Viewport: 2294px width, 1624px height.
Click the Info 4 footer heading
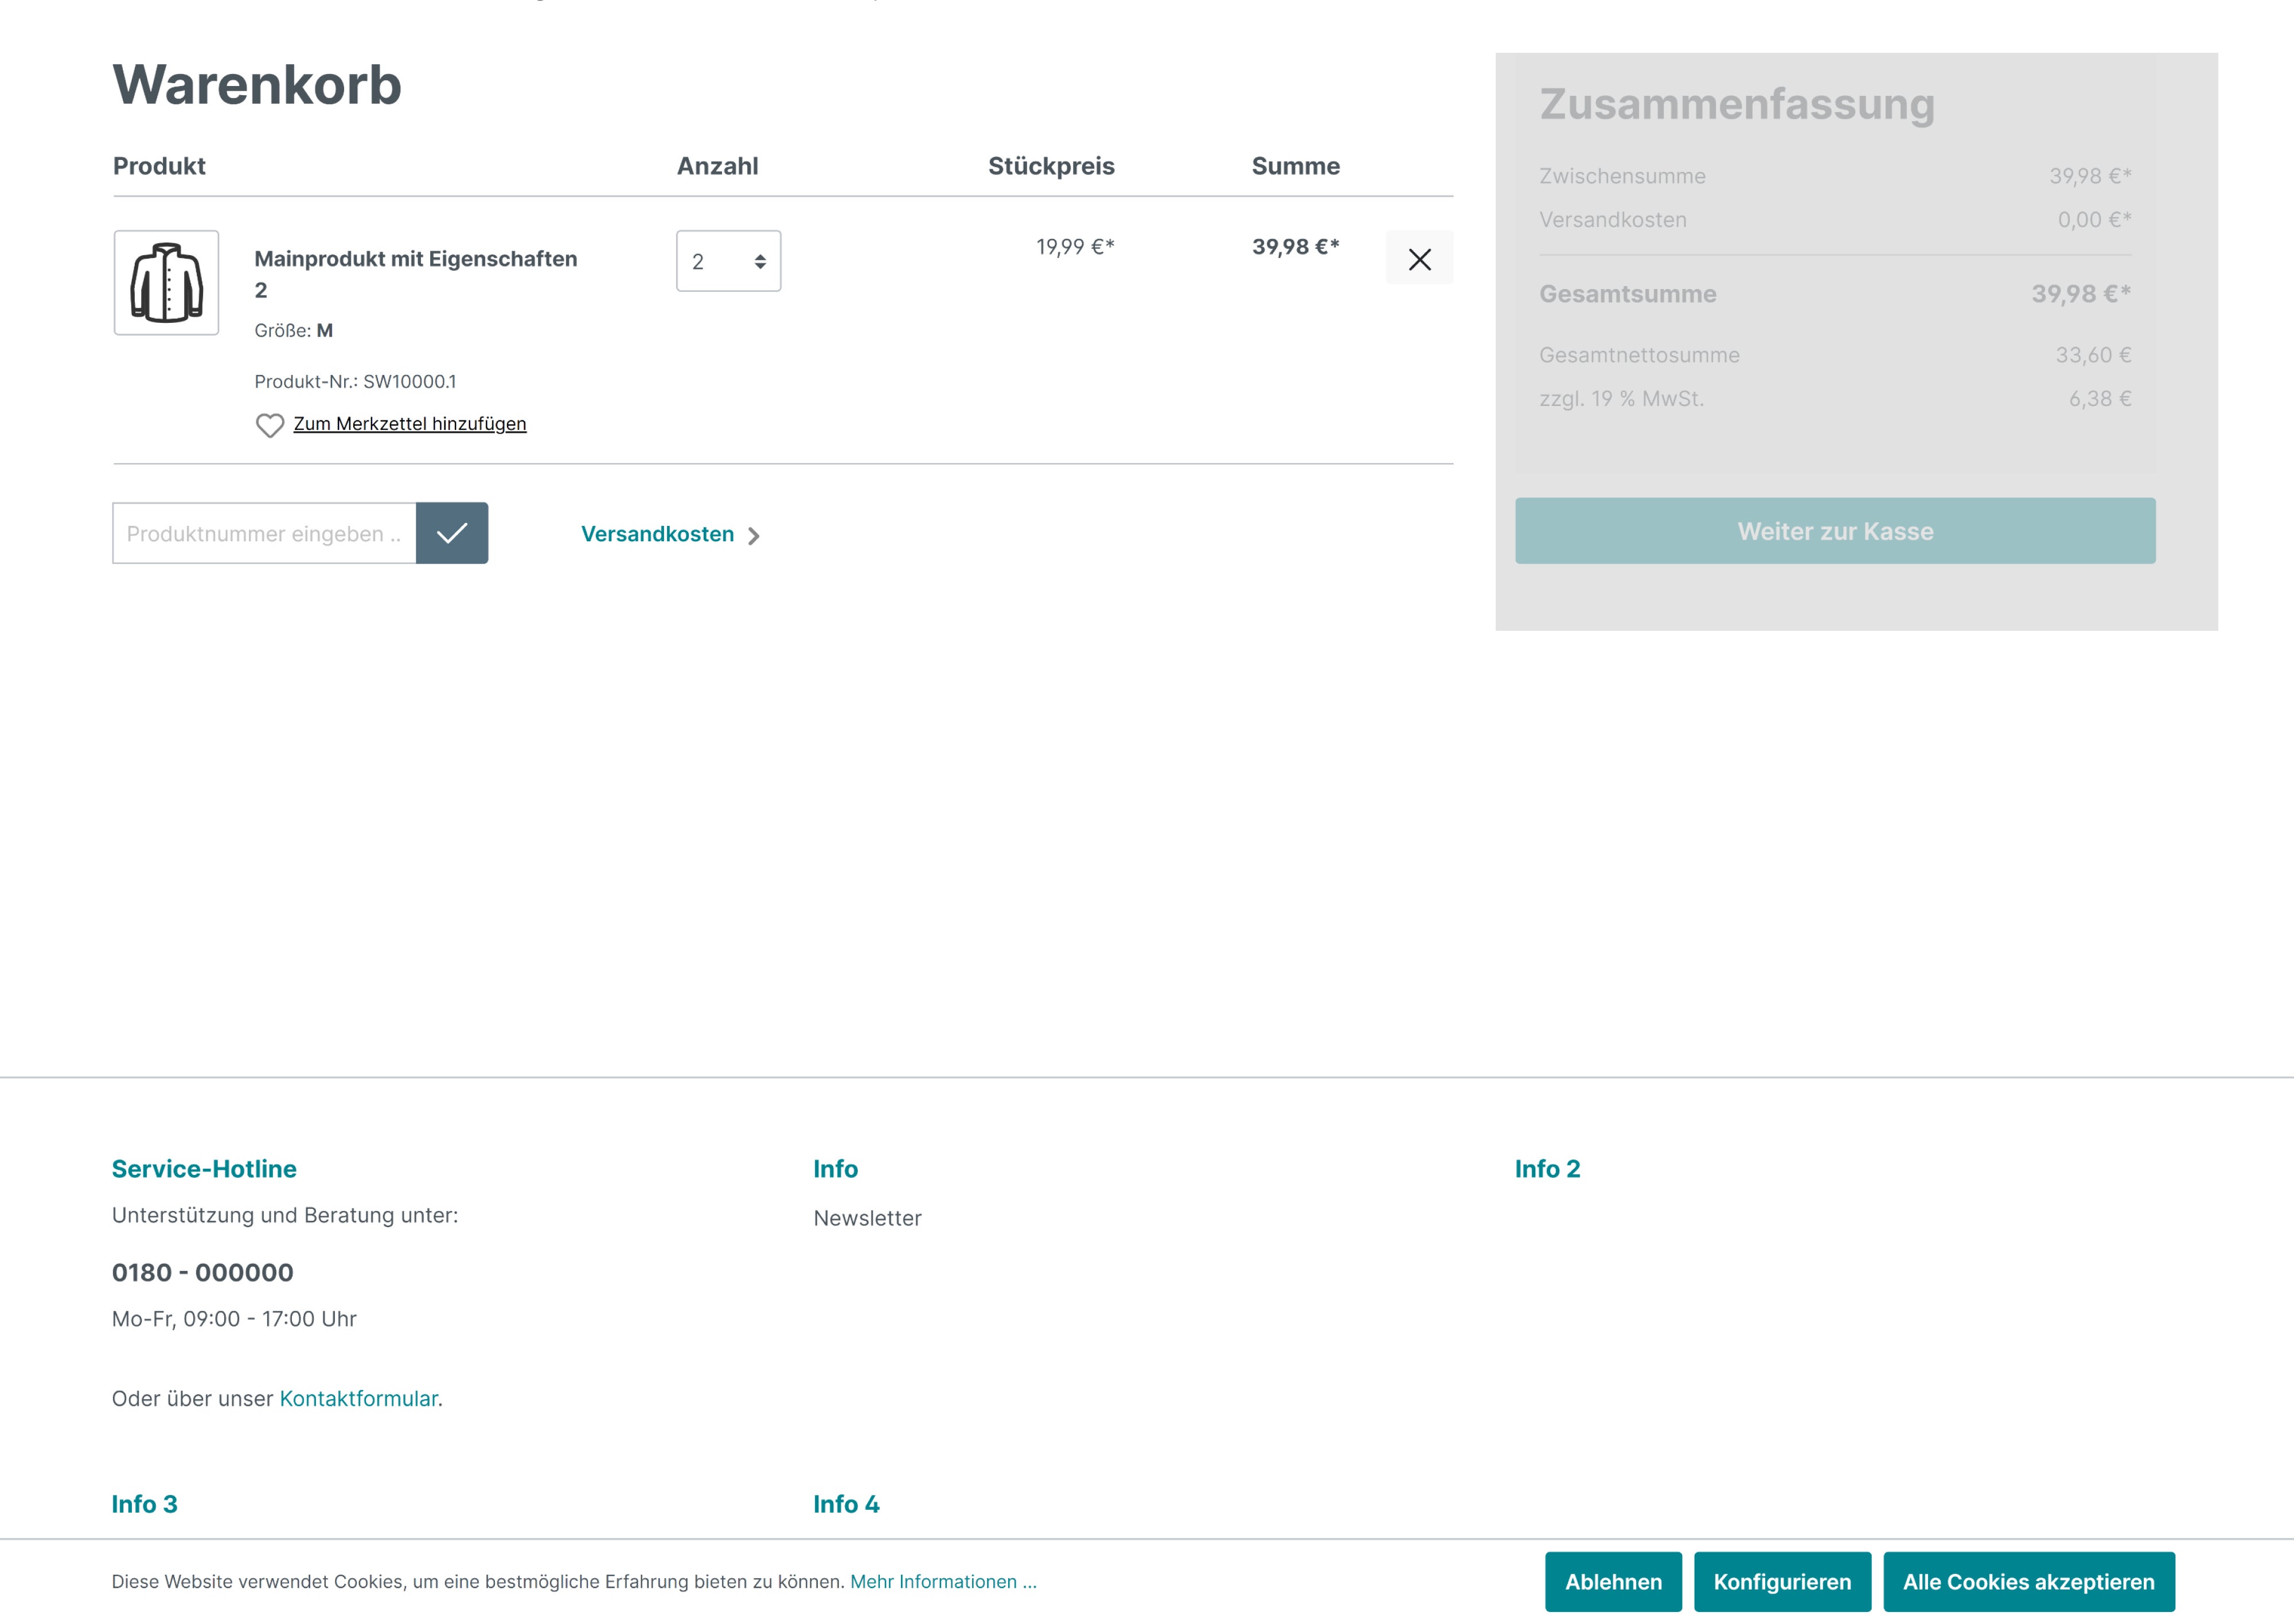(x=846, y=1504)
